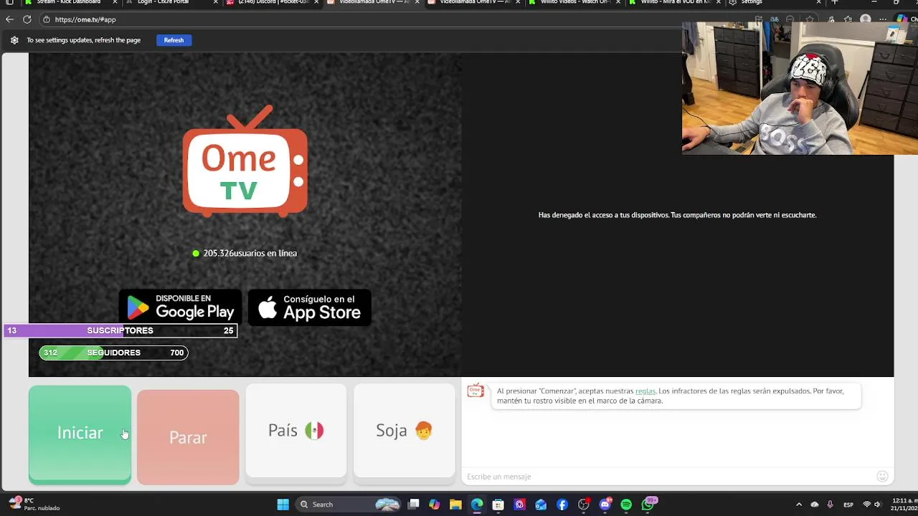Open a new browser tab
The image size is (918, 516).
coord(834,3)
